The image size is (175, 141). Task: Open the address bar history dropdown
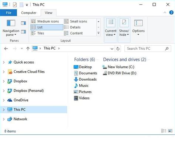click(x=112, y=49)
